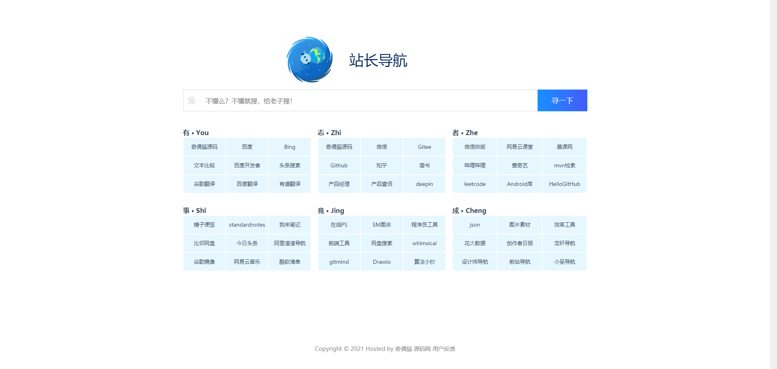
Task: Open the HelloGitHub link
Action: click(565, 184)
